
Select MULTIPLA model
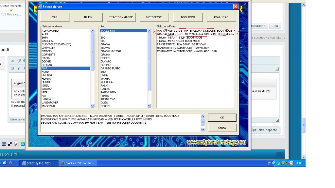[107, 82]
